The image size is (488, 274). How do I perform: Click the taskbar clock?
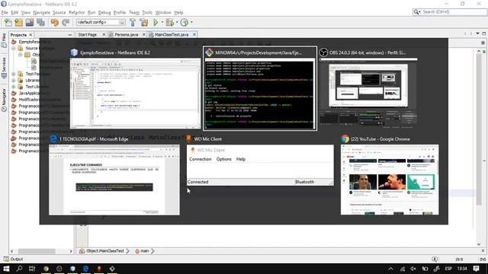[462, 269]
